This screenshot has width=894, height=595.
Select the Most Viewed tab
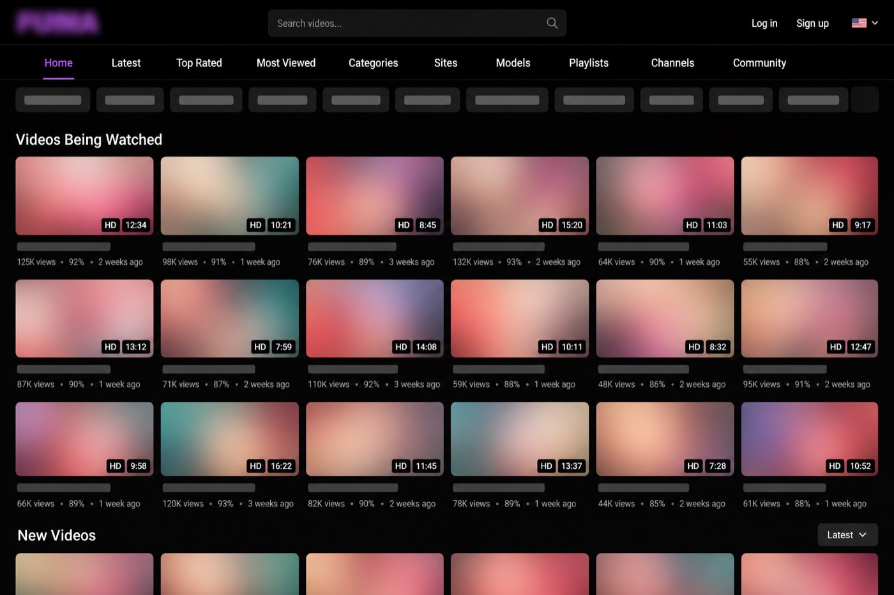coord(286,62)
